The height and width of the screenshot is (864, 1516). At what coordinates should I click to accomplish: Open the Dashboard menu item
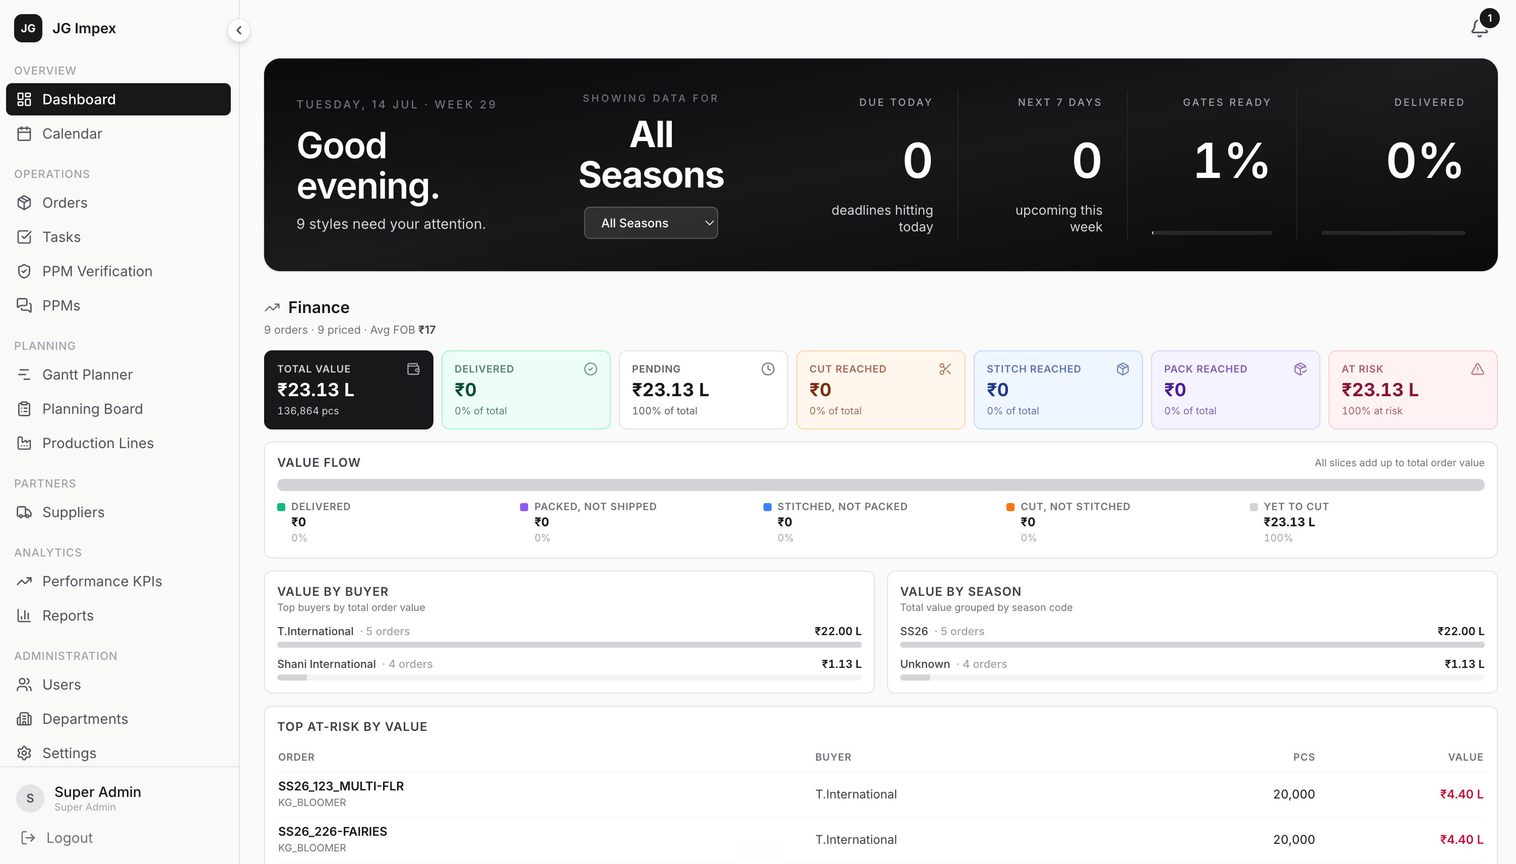tap(118, 99)
